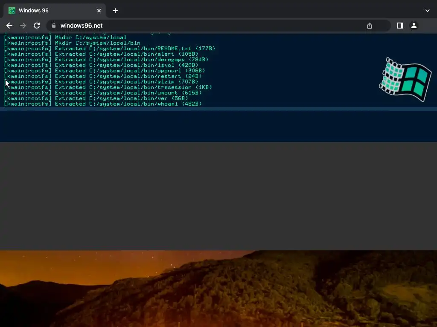Reload the windows96.net page
This screenshot has height=327, width=437.
pyautogui.click(x=37, y=26)
